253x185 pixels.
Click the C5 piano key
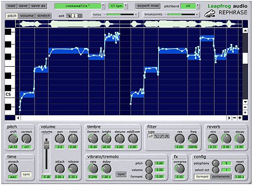10,95
